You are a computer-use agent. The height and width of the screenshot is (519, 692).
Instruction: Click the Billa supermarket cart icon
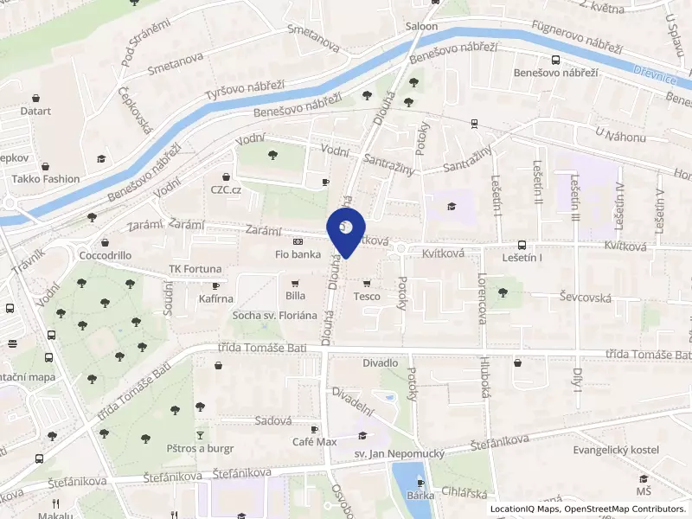click(295, 284)
